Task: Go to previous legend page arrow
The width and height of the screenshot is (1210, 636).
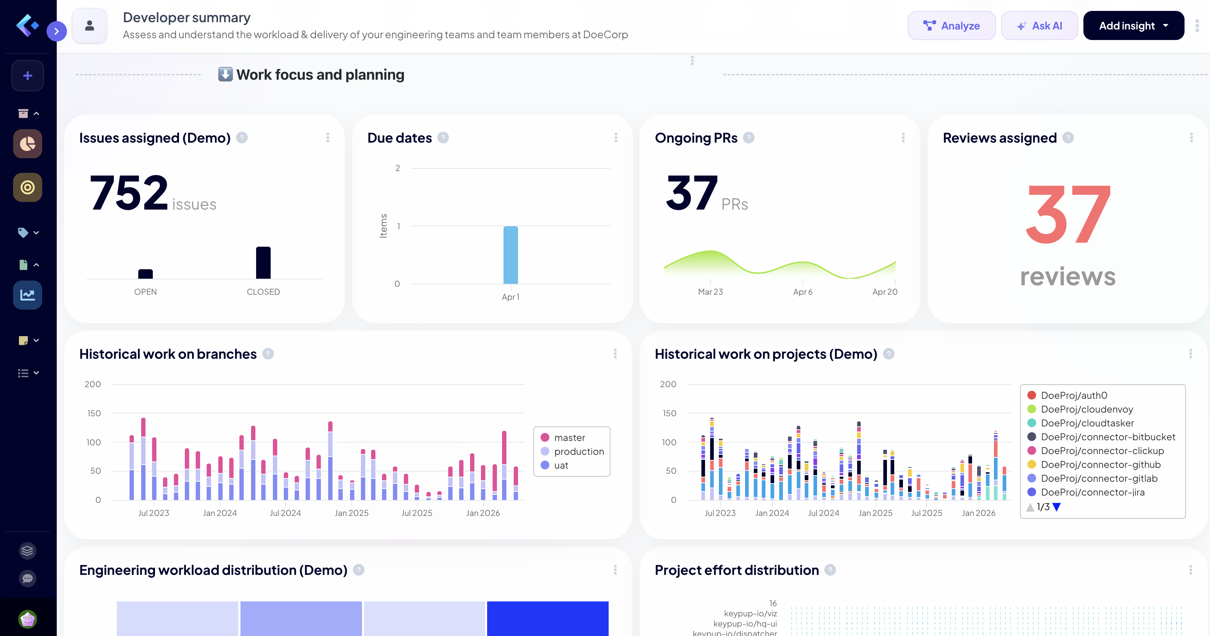Action: 1031,507
